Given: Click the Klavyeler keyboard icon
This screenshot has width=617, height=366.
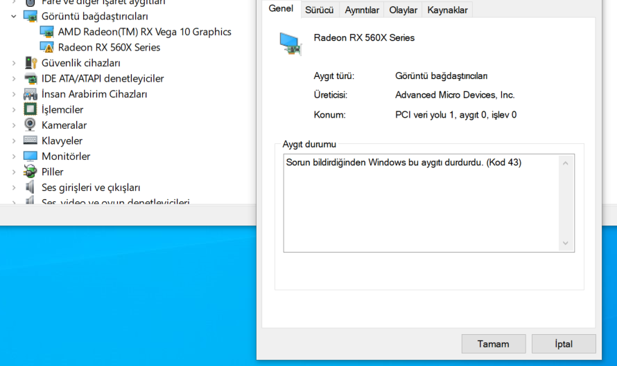Looking at the screenshot, I should tap(31, 140).
